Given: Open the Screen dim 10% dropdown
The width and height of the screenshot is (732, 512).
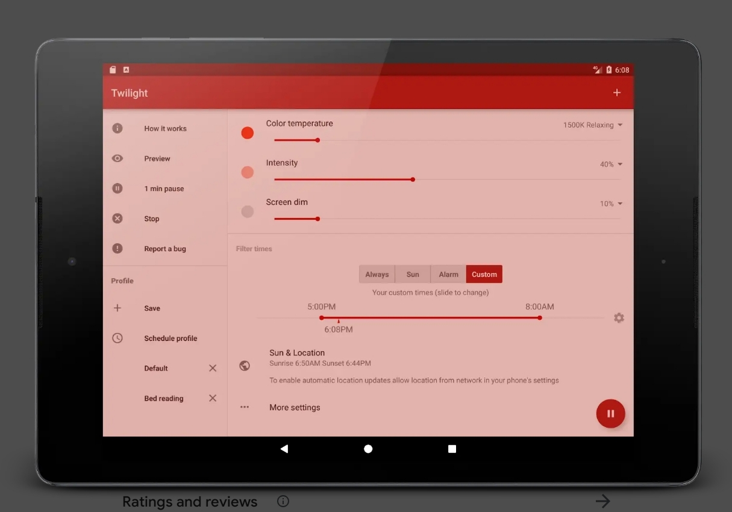Looking at the screenshot, I should [x=611, y=204].
